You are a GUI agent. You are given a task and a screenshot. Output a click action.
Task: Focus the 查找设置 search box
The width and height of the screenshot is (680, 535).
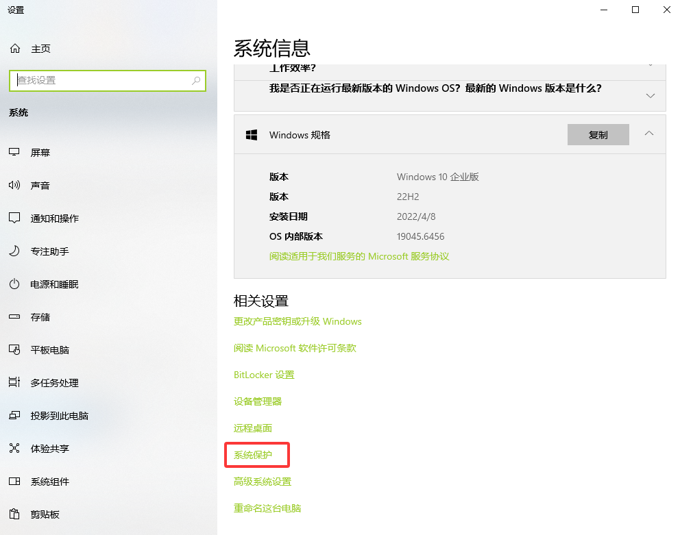[108, 81]
